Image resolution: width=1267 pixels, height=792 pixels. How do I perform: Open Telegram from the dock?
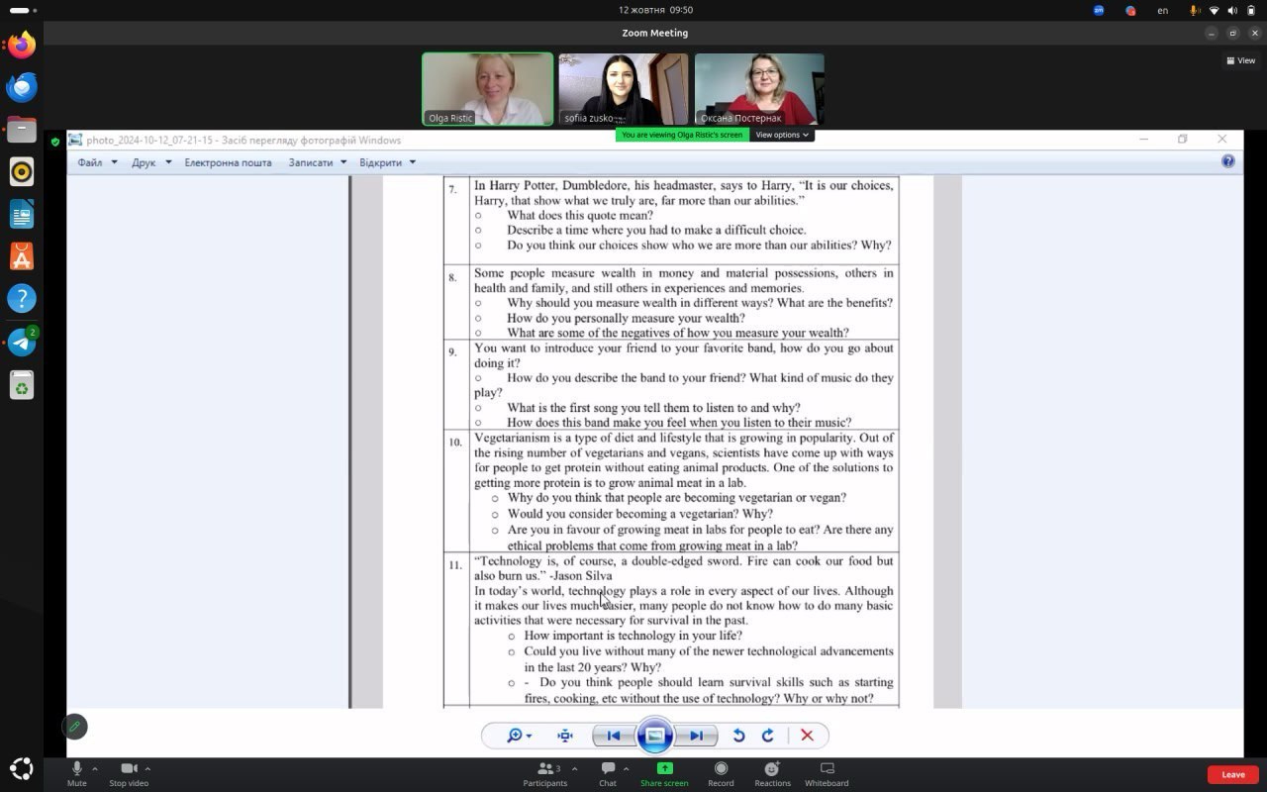(x=22, y=343)
